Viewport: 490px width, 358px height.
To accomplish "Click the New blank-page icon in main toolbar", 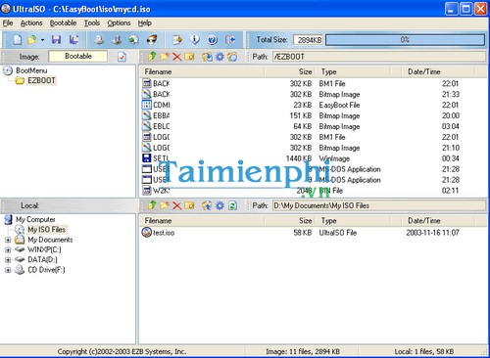I will pyautogui.click(x=18, y=40).
